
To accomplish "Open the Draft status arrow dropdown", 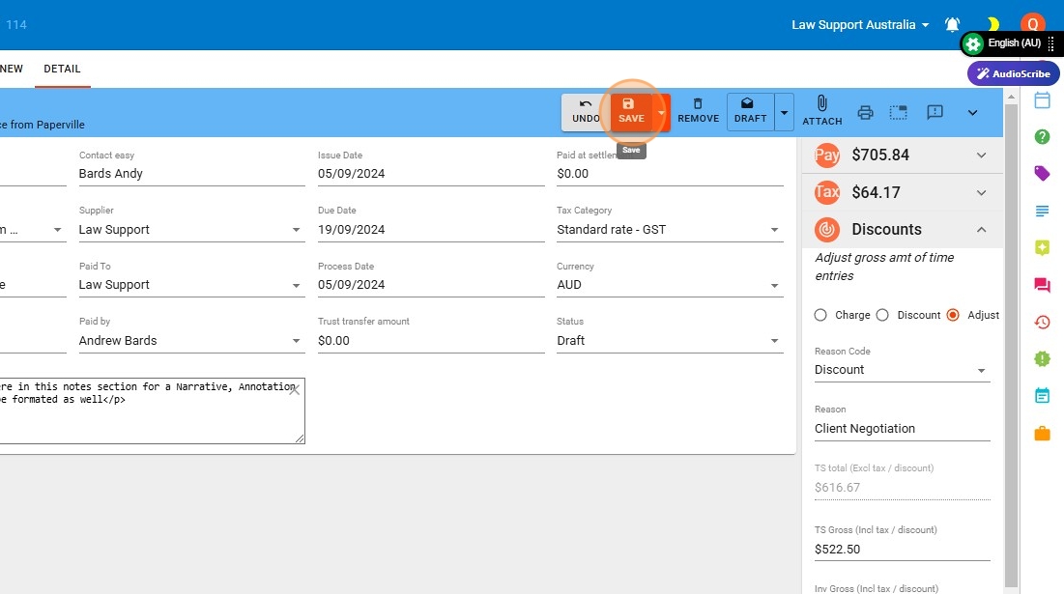I will [x=784, y=112].
